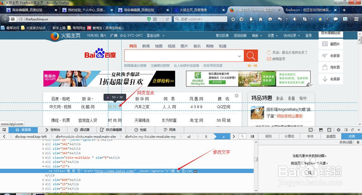The image size is (362, 195).
Task: Open the bookmarks list clipboard icon
Action: [241, 19]
